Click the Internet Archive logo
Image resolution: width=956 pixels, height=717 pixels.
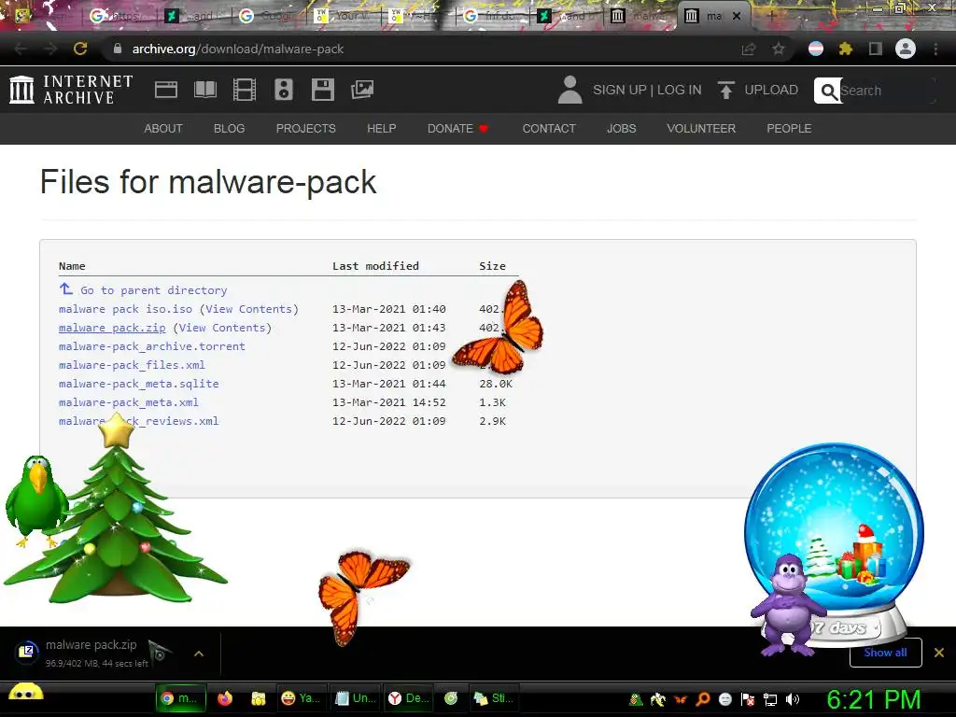(71, 90)
